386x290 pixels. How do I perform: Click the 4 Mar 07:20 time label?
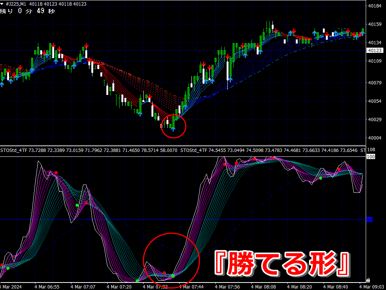point(119,287)
